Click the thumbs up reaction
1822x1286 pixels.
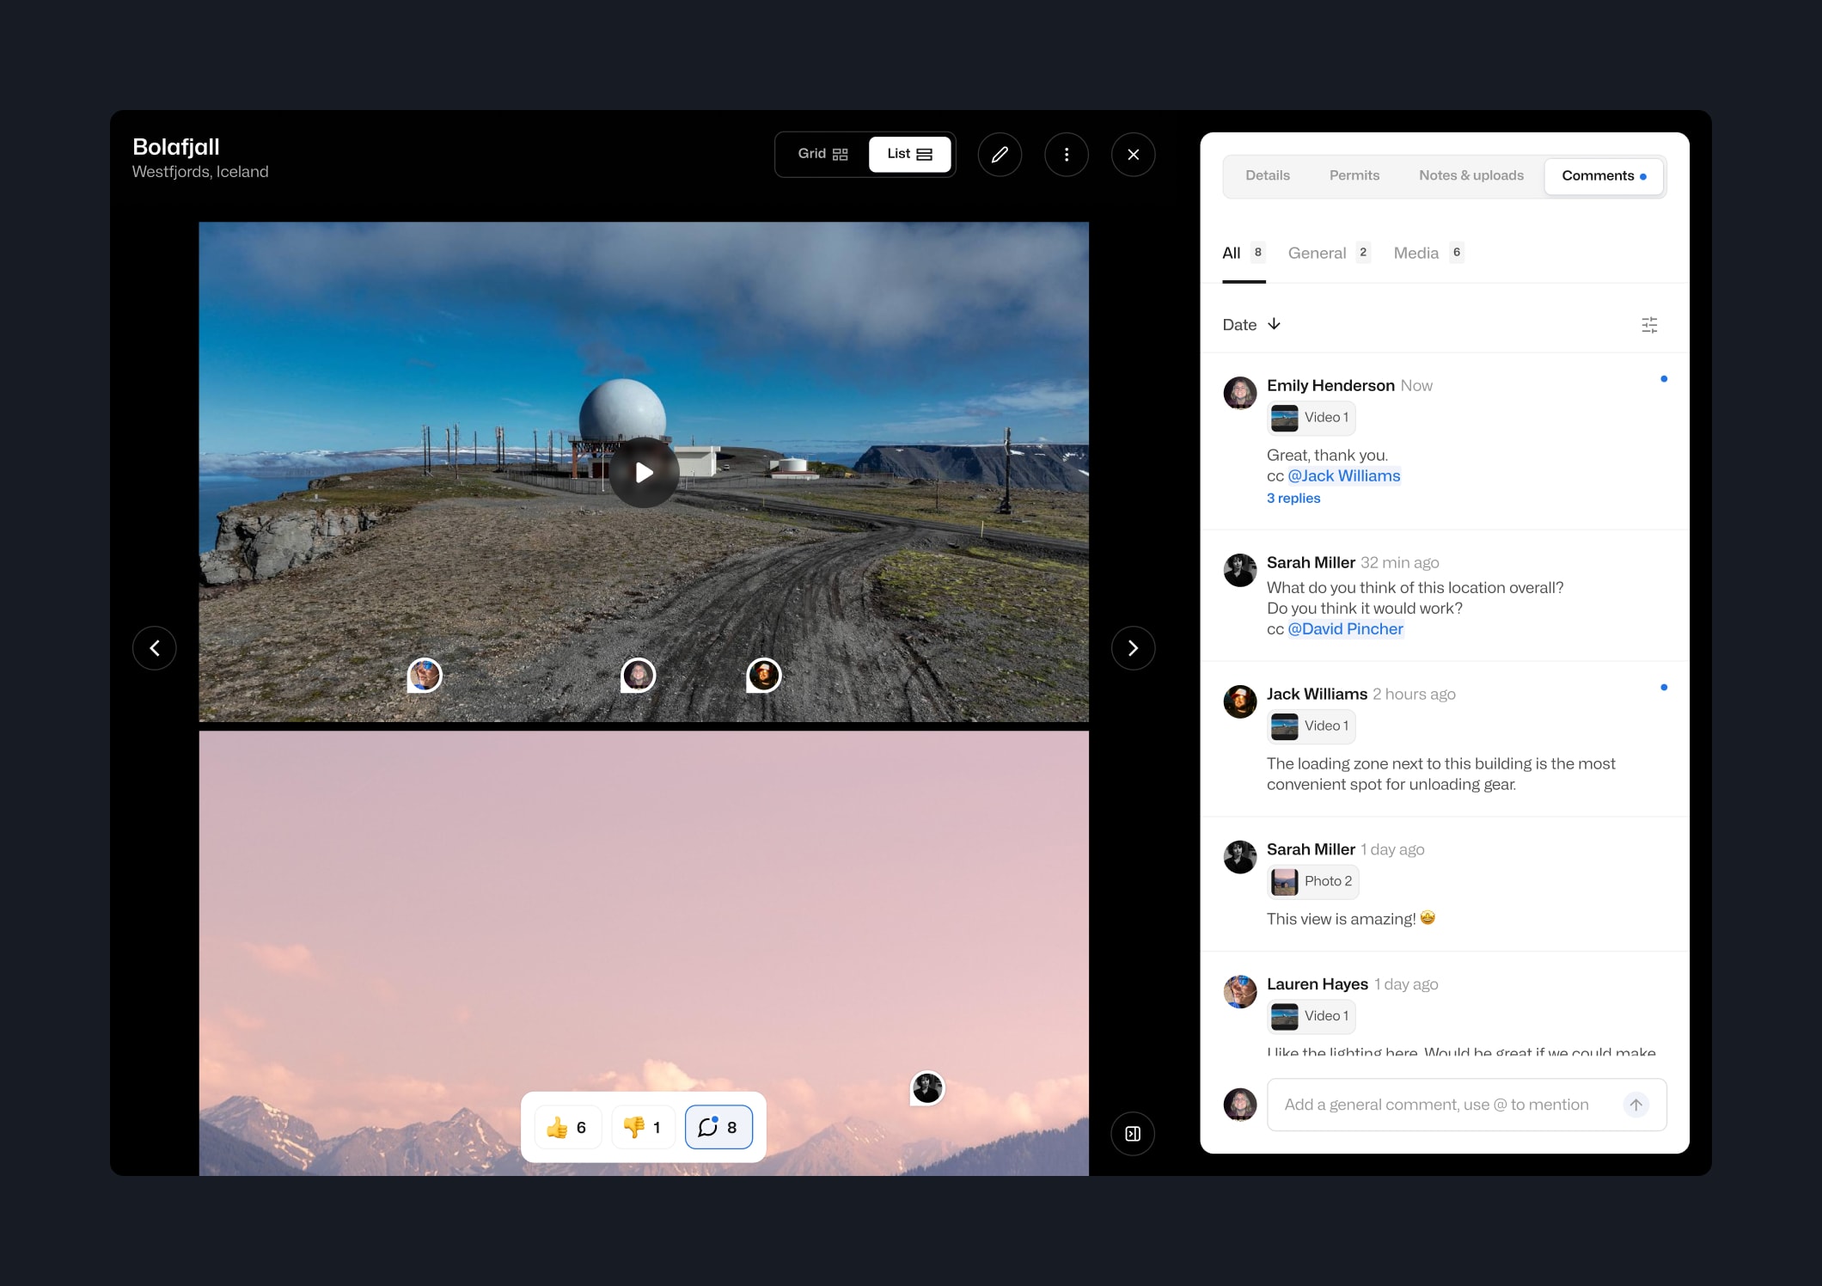[567, 1127]
